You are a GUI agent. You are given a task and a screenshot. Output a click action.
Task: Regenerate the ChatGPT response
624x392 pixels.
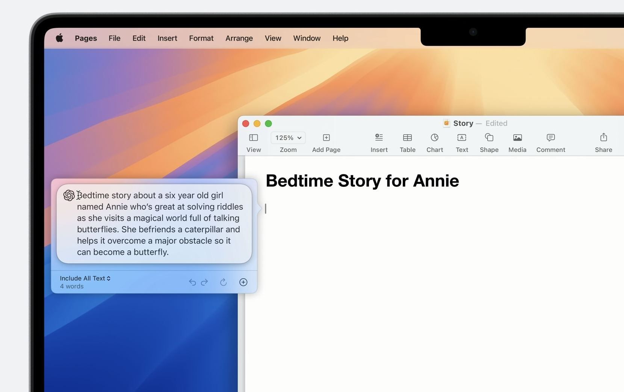tap(223, 282)
